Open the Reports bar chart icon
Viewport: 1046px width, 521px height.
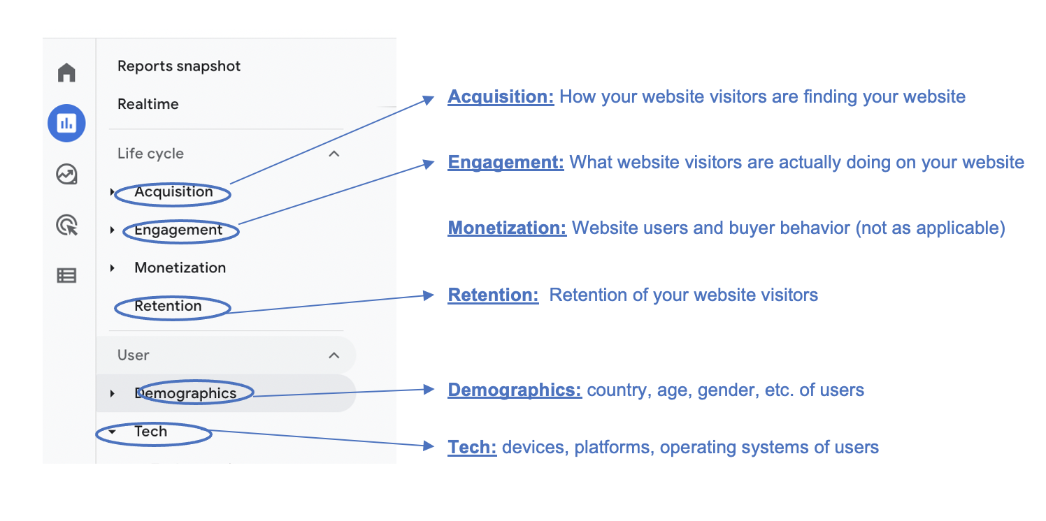point(66,124)
